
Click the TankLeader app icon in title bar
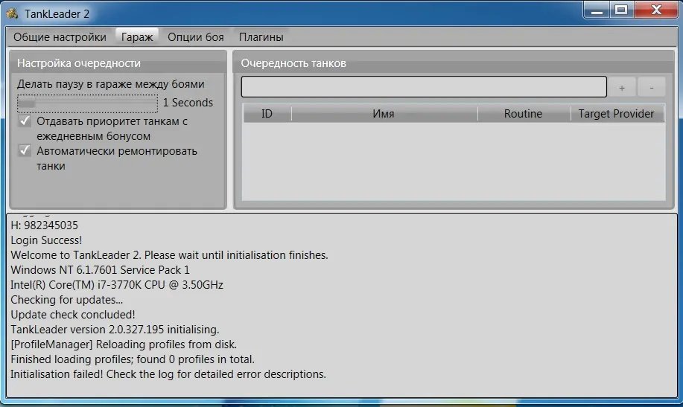pyautogui.click(x=12, y=13)
